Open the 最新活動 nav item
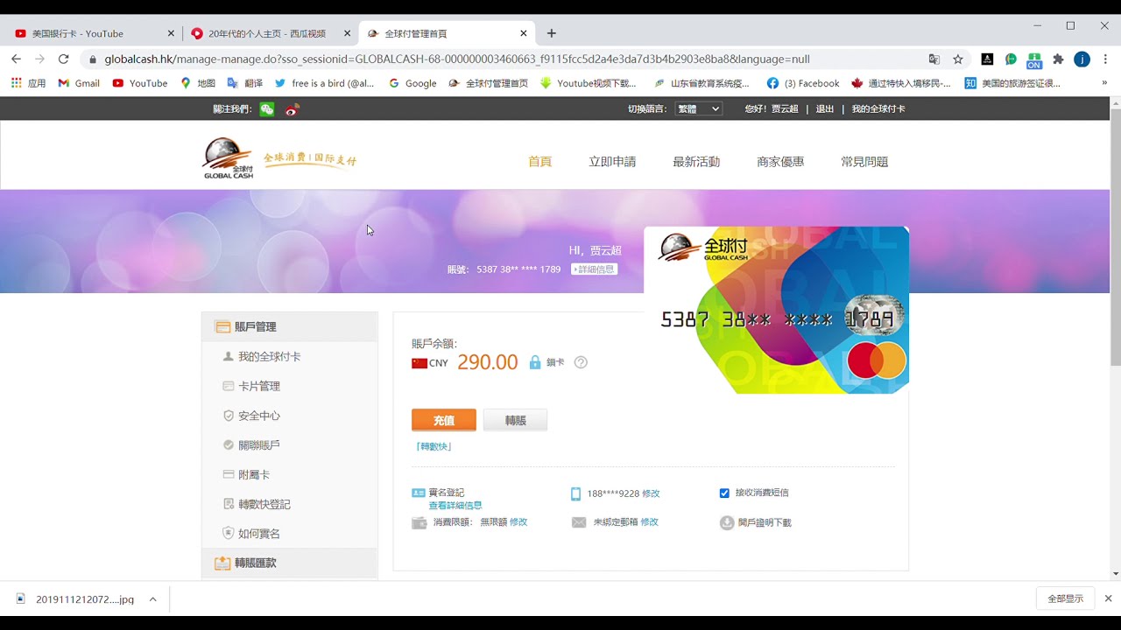Screen dimensions: 1121x630 click(696, 162)
